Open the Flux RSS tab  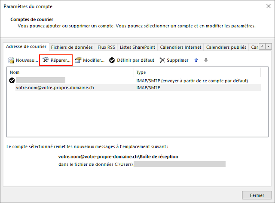pos(106,47)
